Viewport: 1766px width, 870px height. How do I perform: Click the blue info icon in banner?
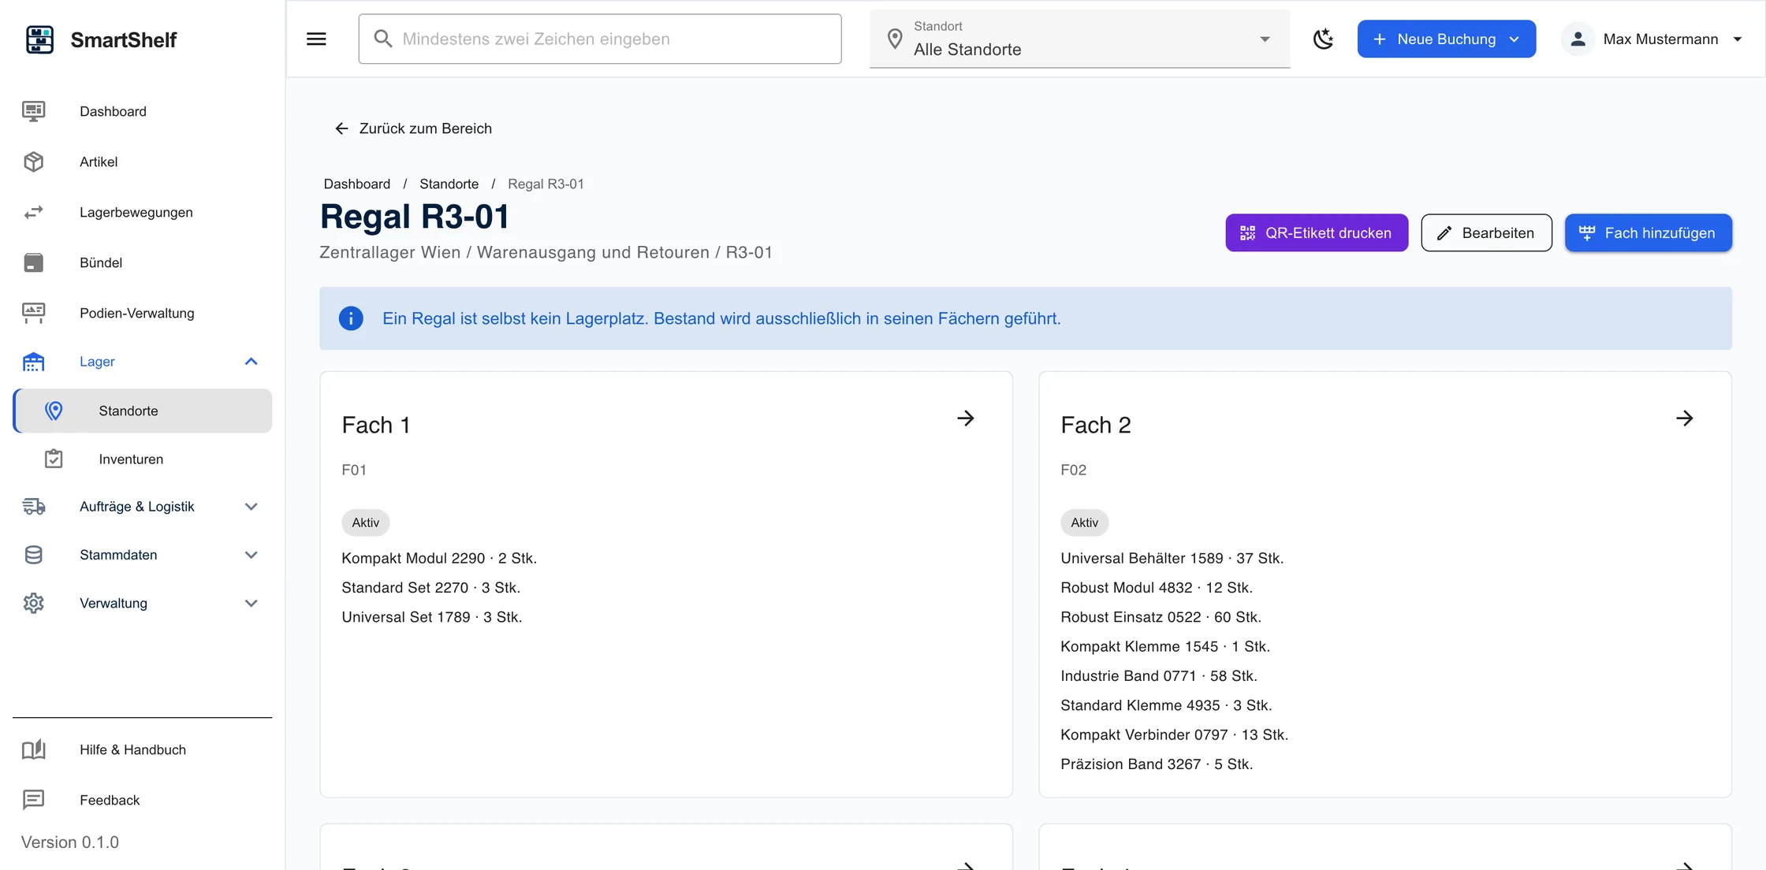(351, 318)
